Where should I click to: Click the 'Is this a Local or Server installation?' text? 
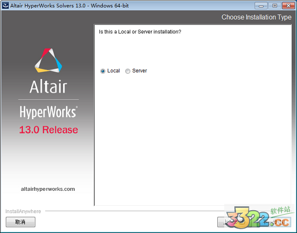click(140, 32)
